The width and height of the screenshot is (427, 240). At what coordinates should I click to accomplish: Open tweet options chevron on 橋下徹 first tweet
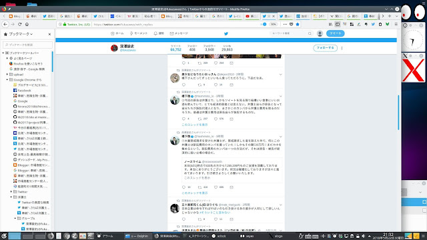280,96
